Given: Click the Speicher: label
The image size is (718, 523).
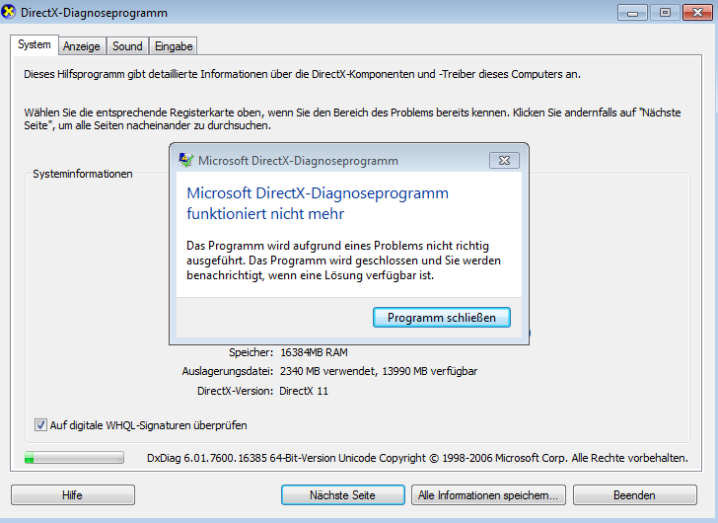Looking at the screenshot, I should click(251, 352).
